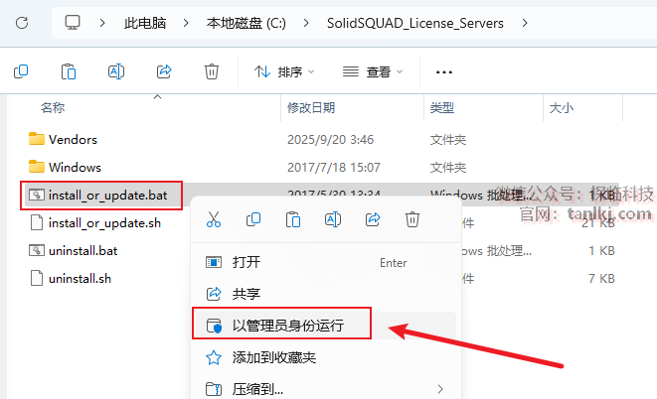Click the rename icon in the top toolbar
This screenshot has height=399, width=657.
(x=116, y=71)
